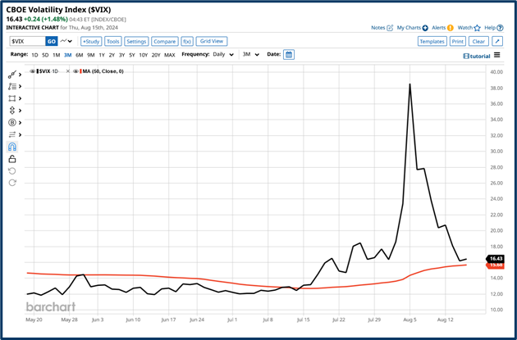Select the 6M range

[x=79, y=55]
